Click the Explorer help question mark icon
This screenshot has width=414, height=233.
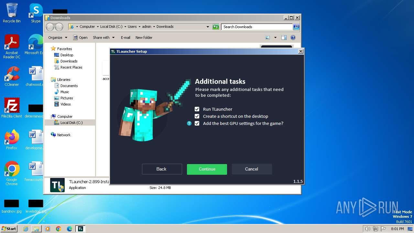(x=293, y=38)
